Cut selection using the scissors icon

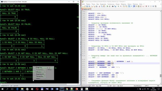point(99,6)
